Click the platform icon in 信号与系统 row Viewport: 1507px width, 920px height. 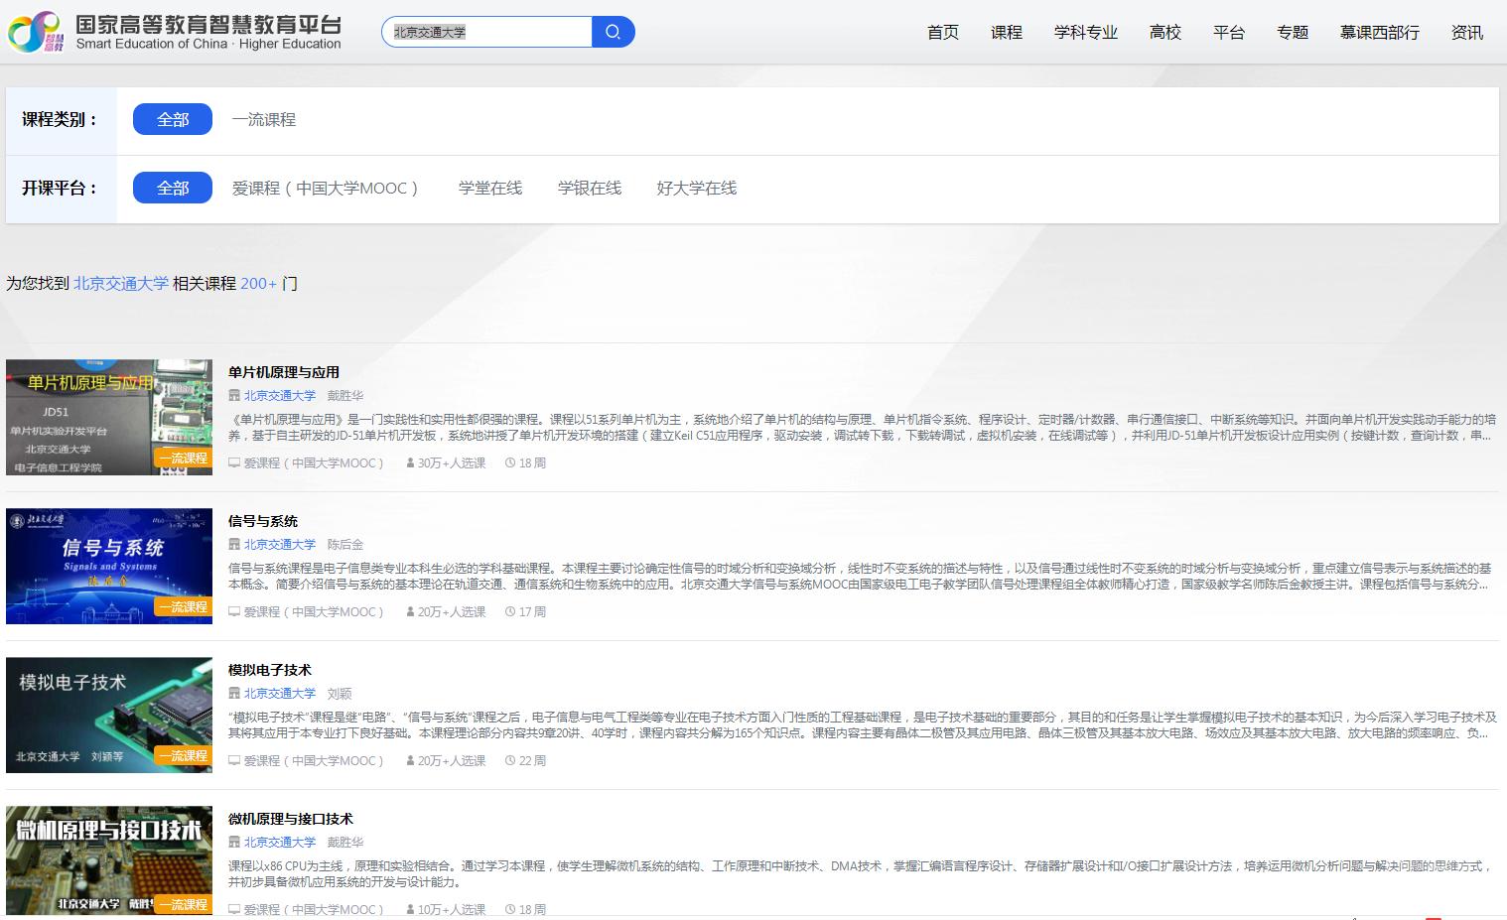click(x=234, y=612)
